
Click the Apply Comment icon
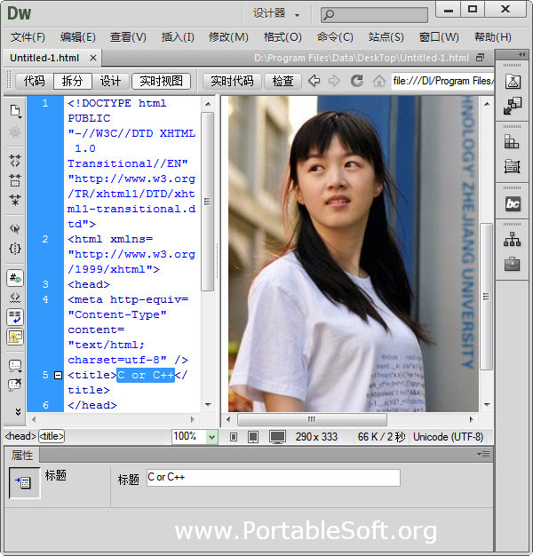point(15,366)
